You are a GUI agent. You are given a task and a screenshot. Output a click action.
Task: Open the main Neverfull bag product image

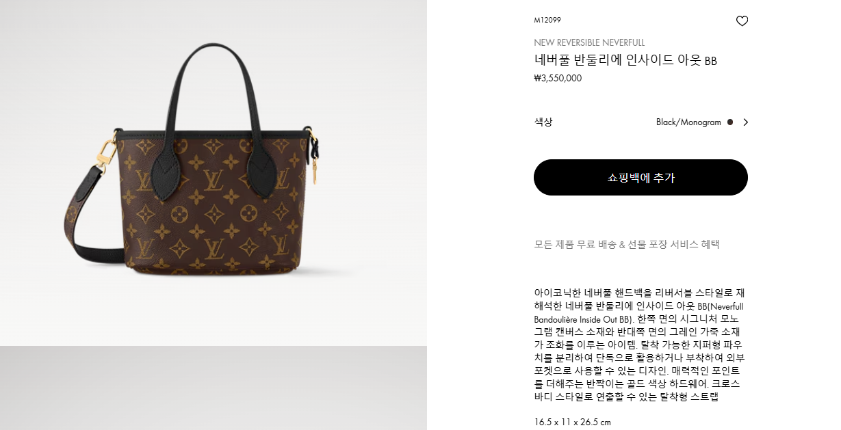coord(214,172)
